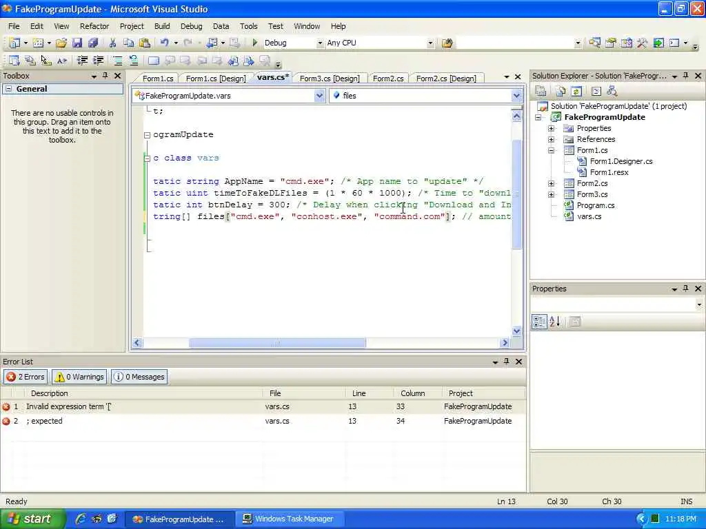Select the 'Invalid expression term' error row
This screenshot has width=706, height=529.
(263, 406)
